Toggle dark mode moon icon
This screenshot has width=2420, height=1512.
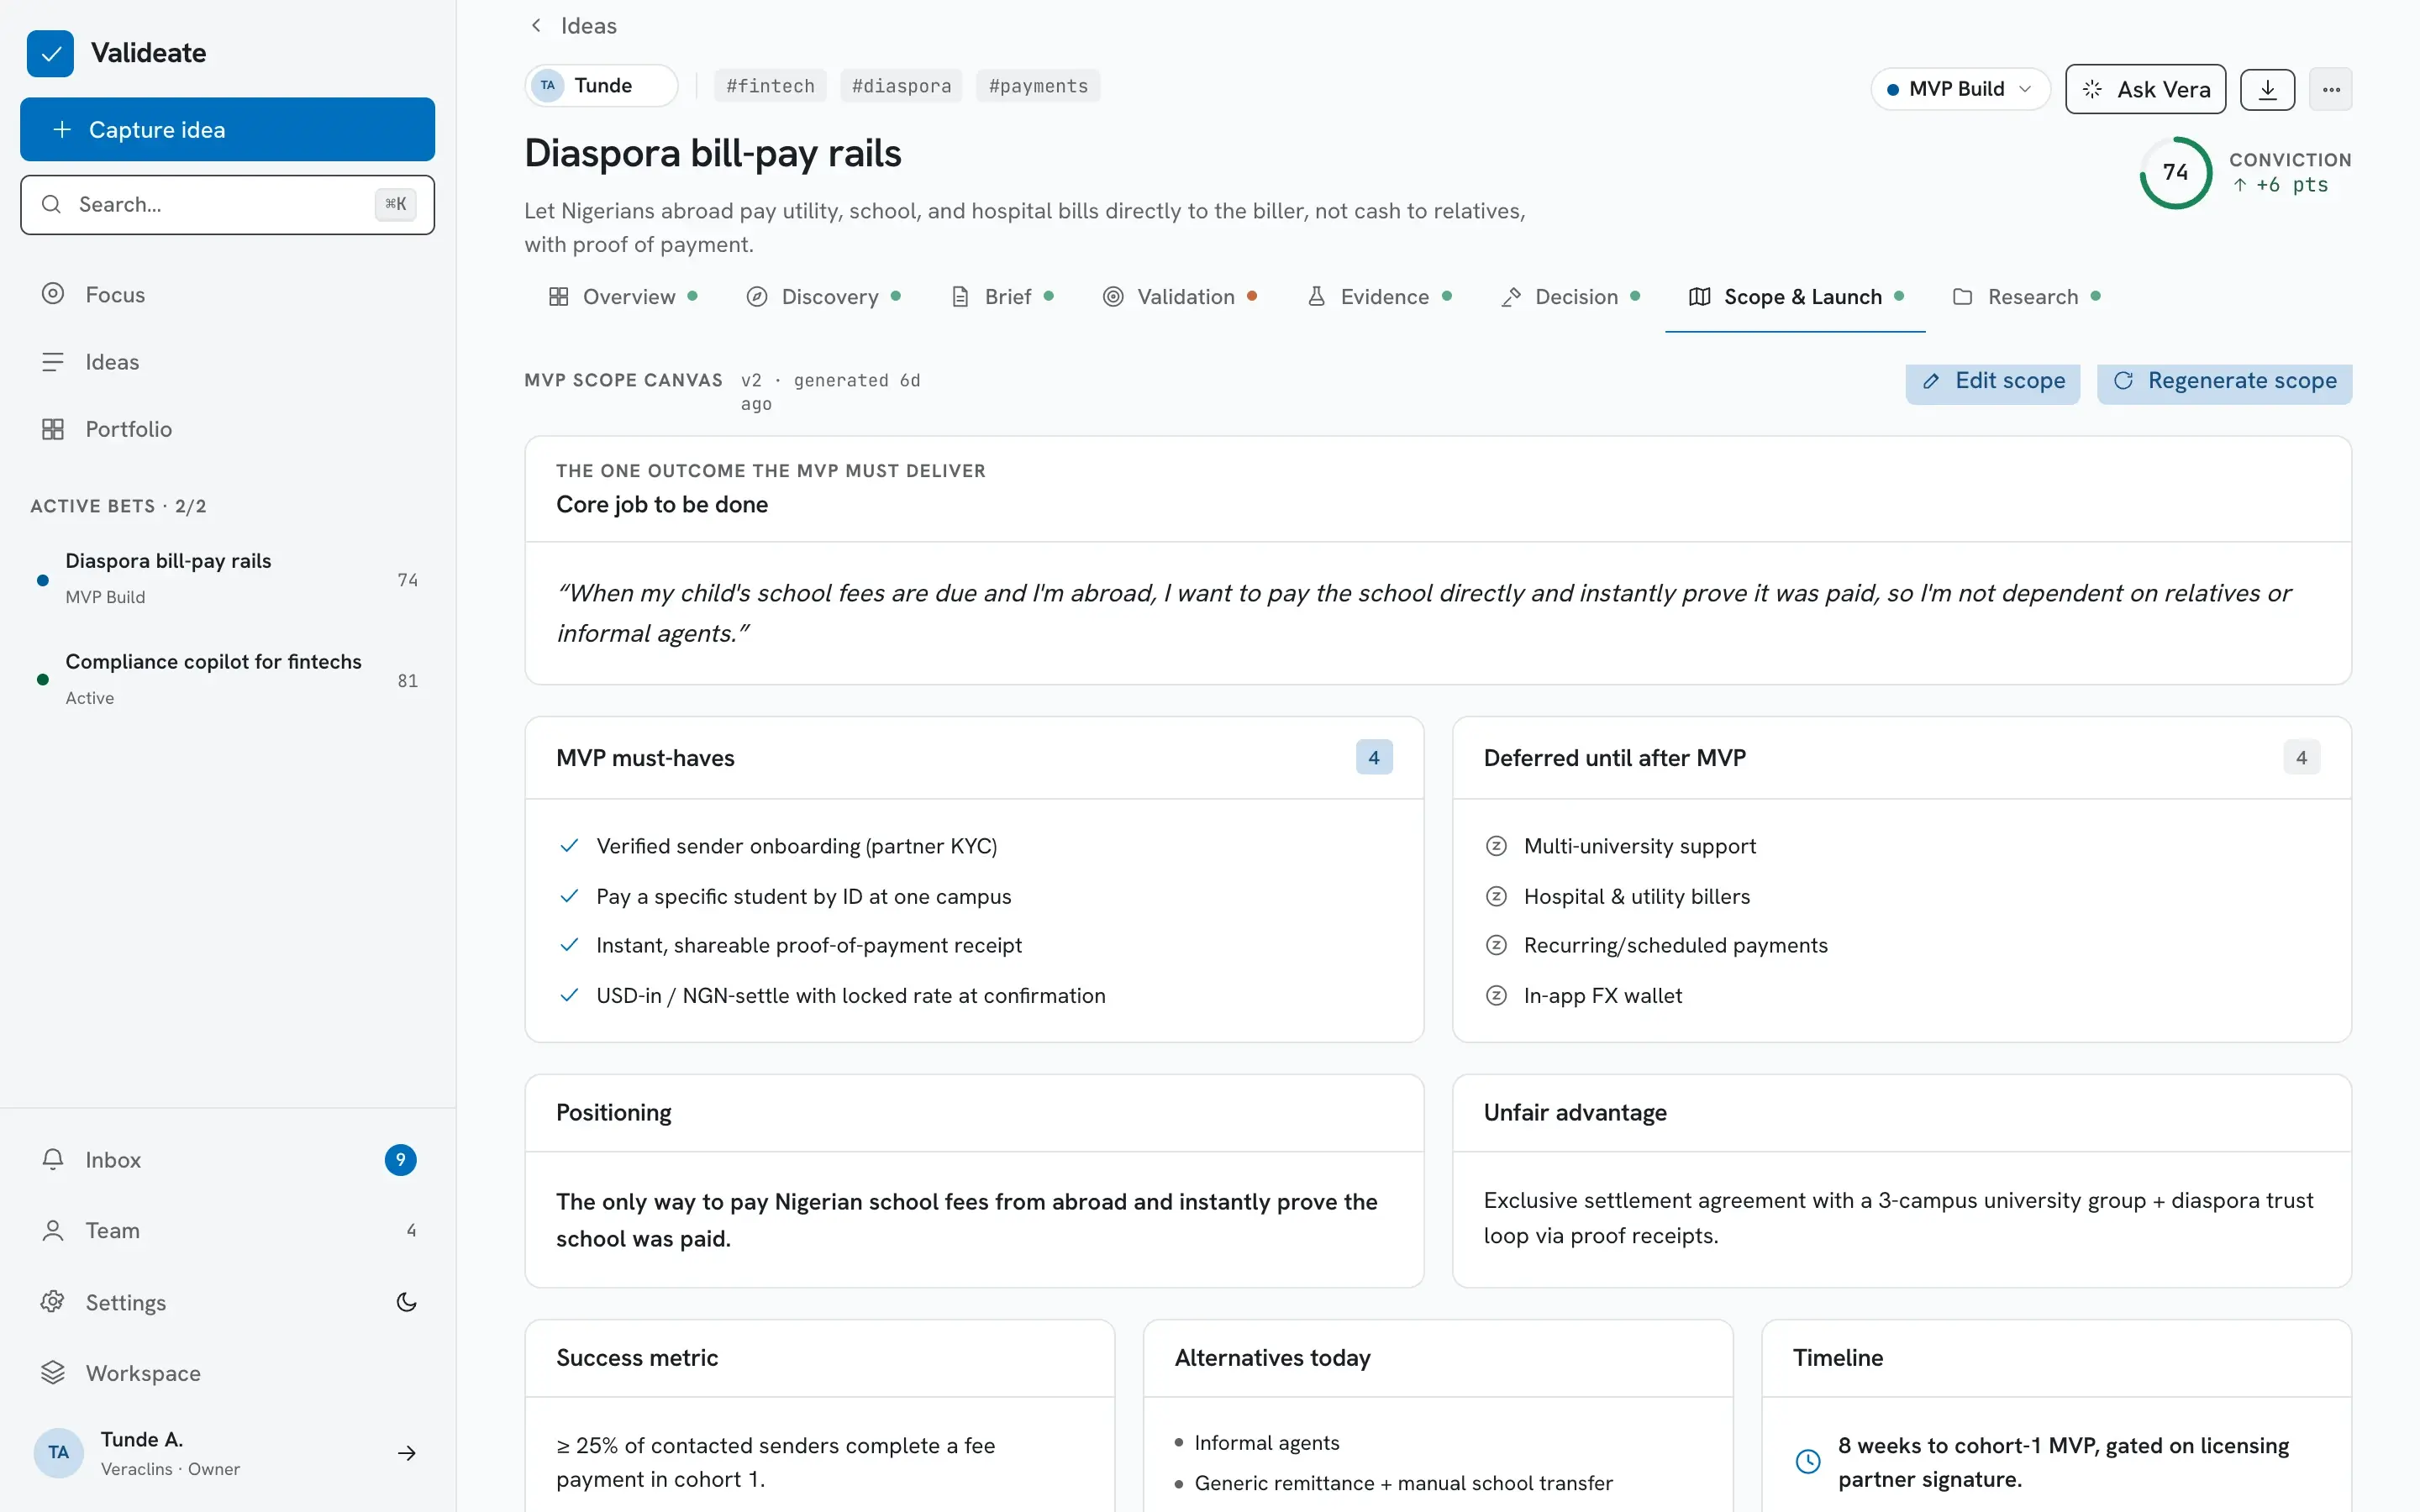[406, 1302]
